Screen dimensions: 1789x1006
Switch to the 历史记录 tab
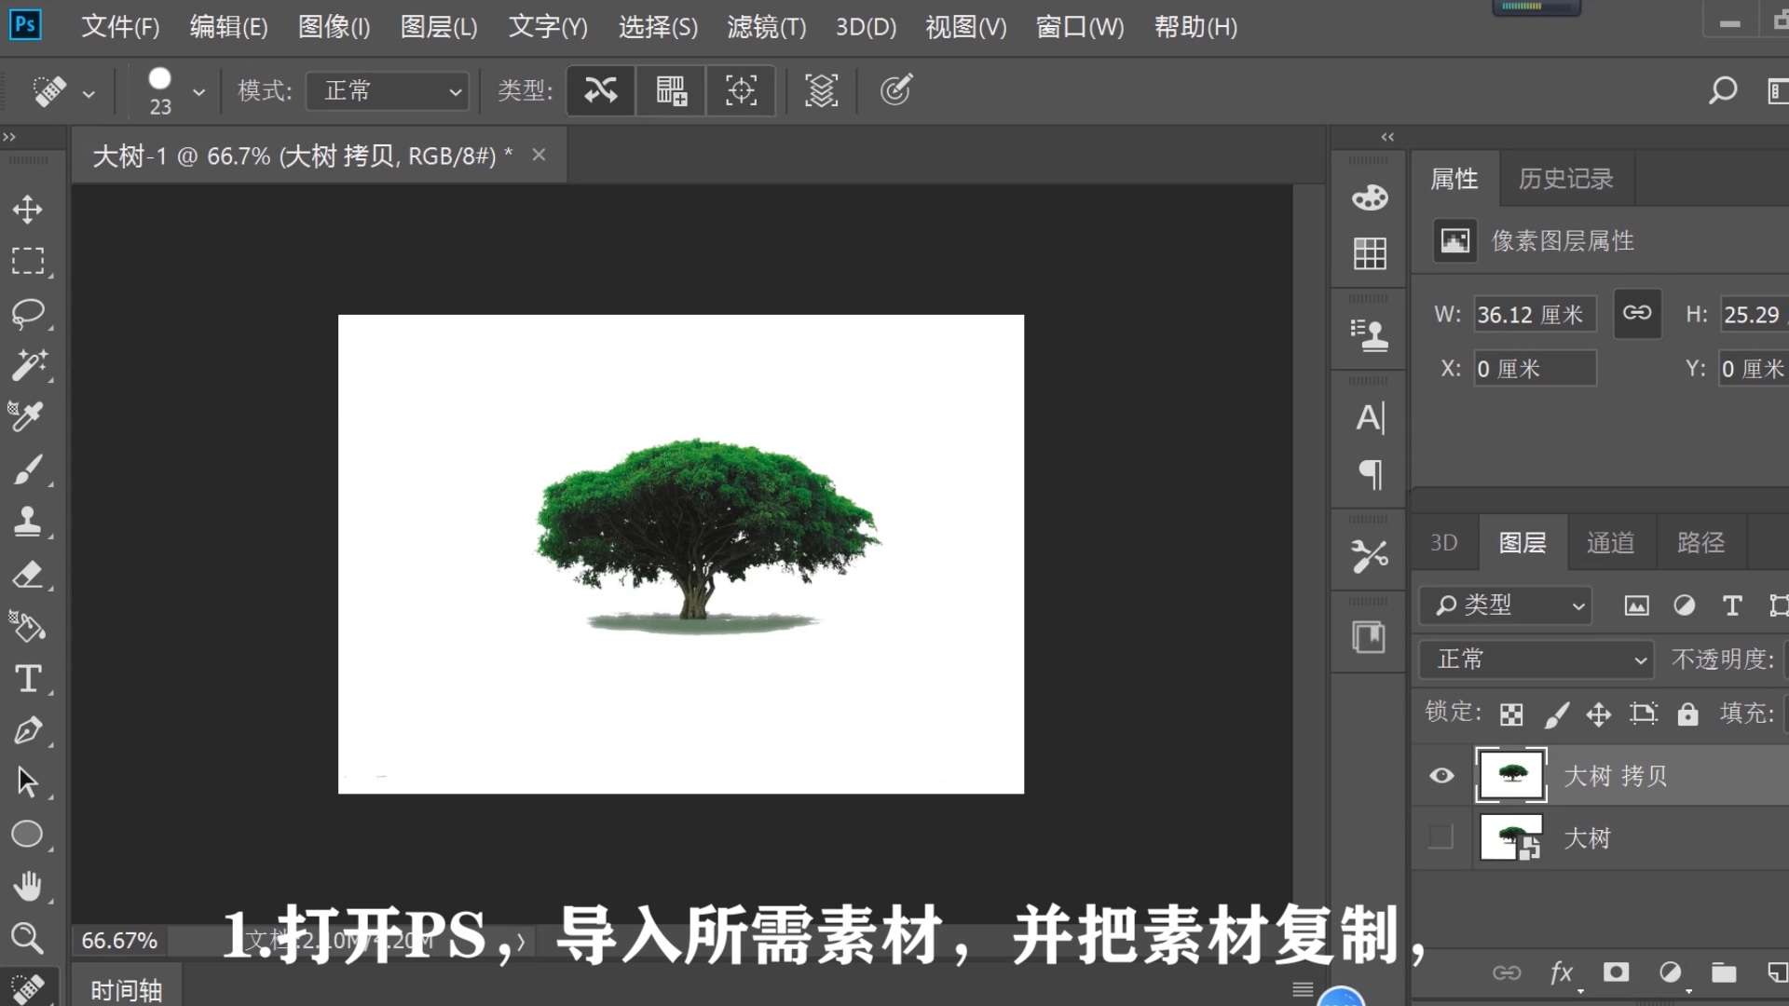tap(1565, 179)
